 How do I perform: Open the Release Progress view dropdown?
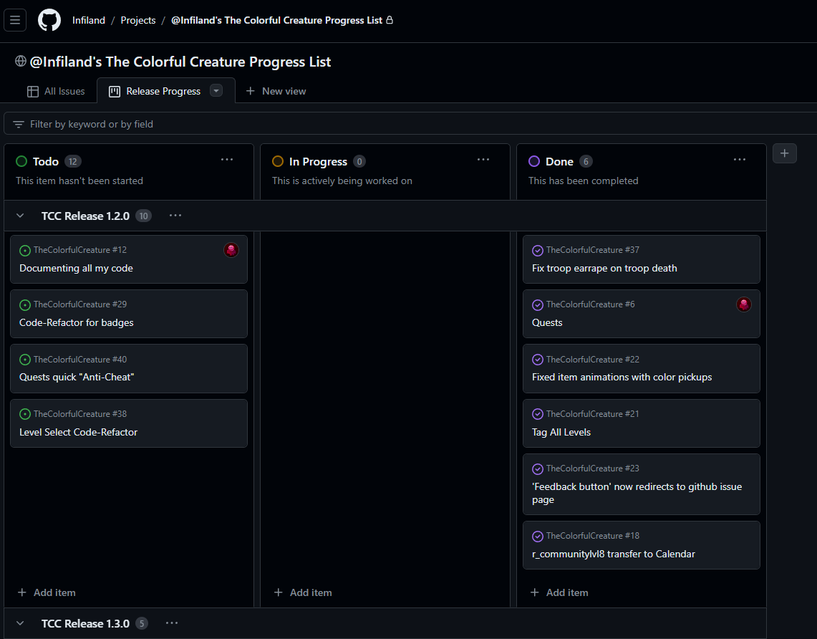pyautogui.click(x=216, y=90)
